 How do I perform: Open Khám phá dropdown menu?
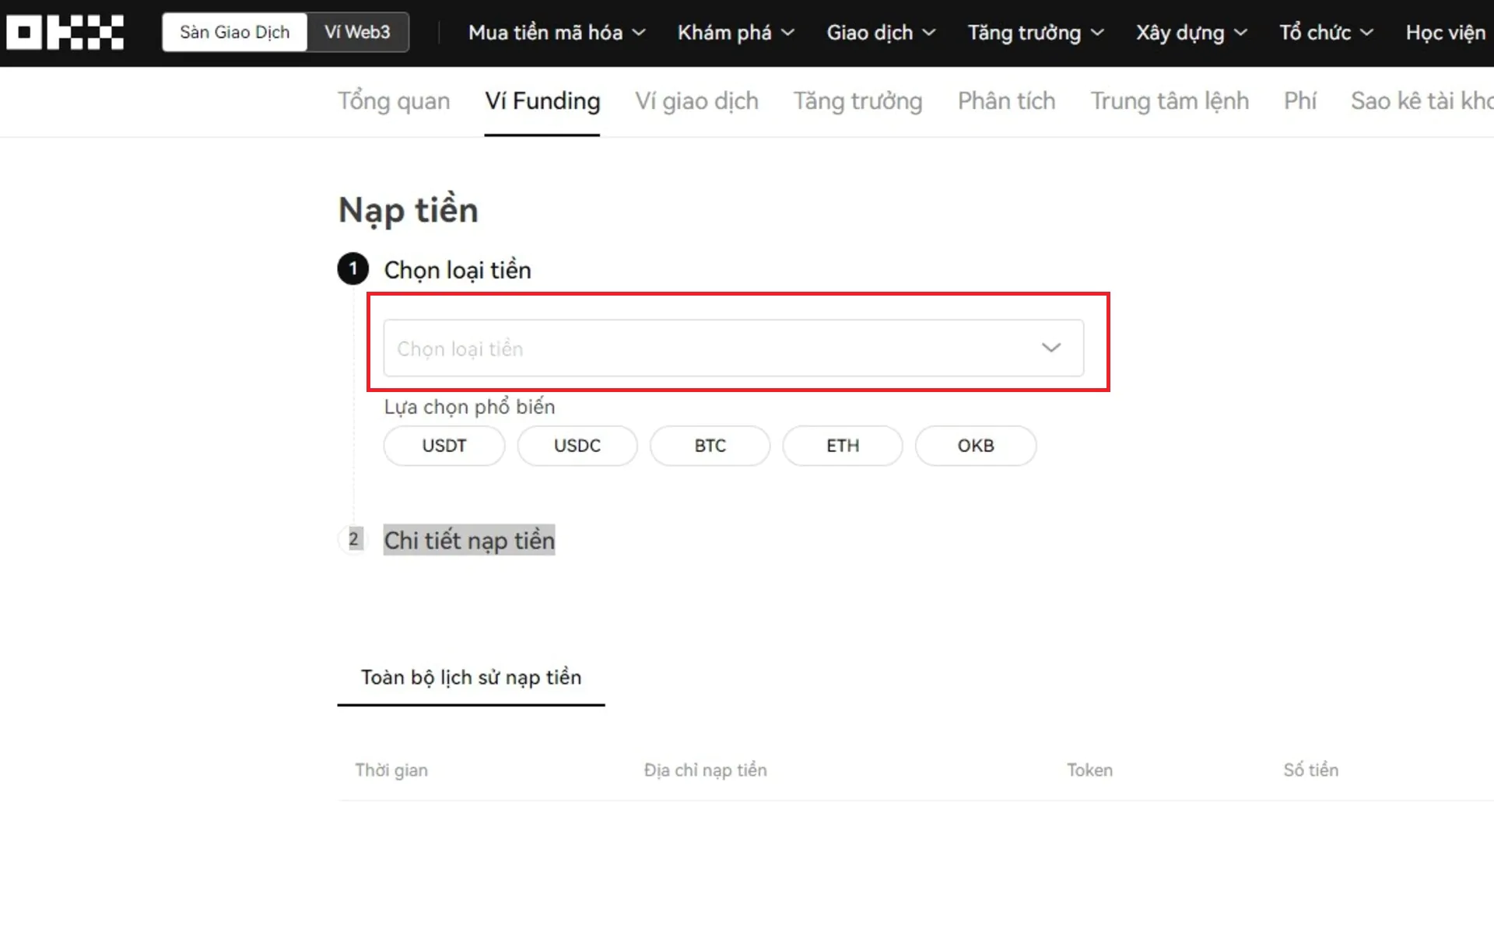[736, 33]
